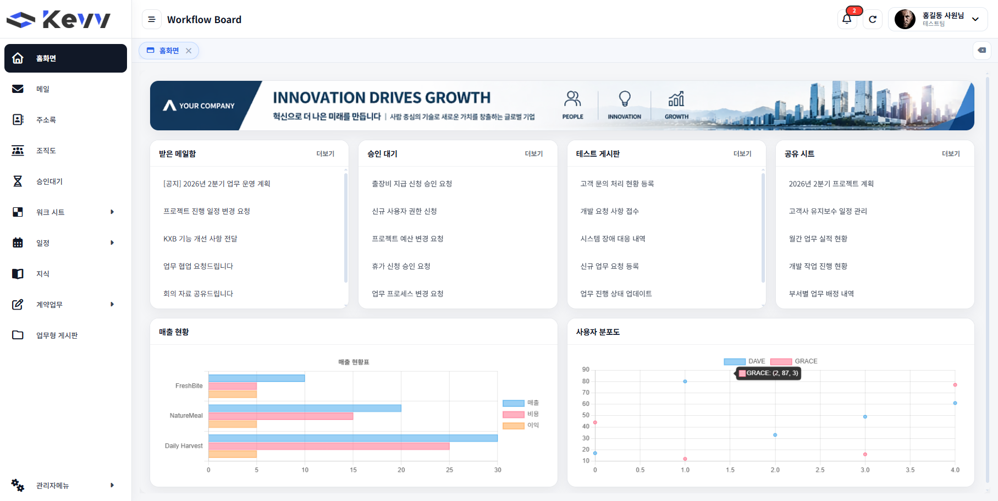Toggle the GRACE legend series in scatter chart
The height and width of the screenshot is (501, 998).
click(794, 361)
